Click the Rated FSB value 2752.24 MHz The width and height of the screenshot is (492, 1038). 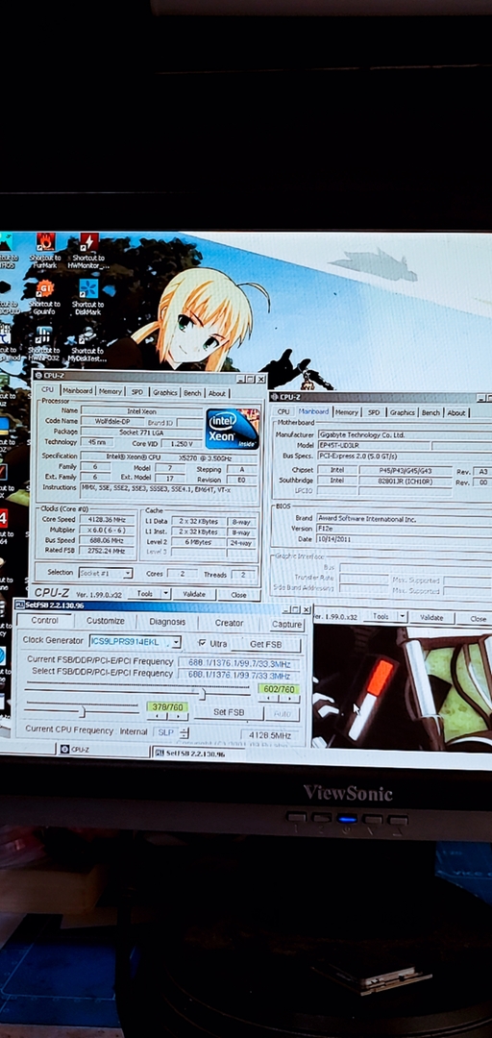point(106,551)
